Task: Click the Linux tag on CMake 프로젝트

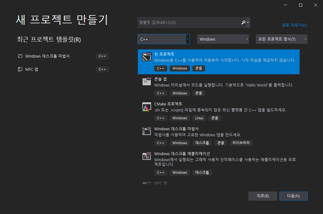Action: coord(199,118)
